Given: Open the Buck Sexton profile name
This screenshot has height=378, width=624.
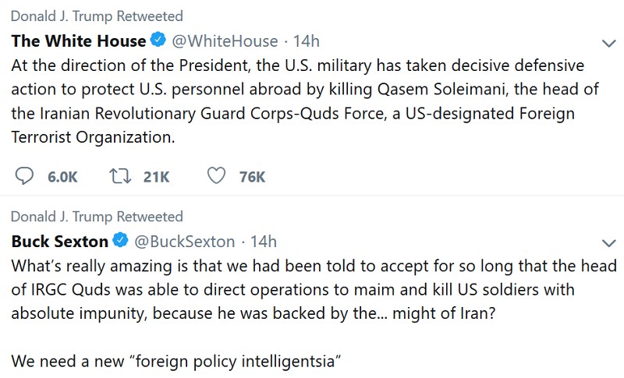Looking at the screenshot, I should 60,241.
